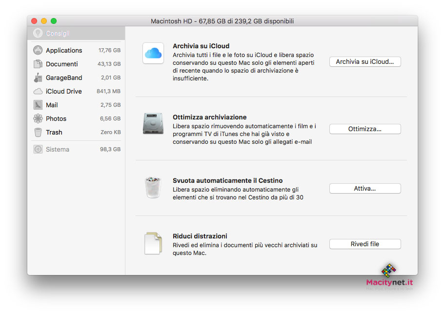Click the Riduci distrazioni description paragraph
This screenshot has width=445, height=314.
(x=245, y=249)
